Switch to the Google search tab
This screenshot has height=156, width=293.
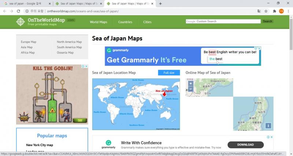point(26,4)
